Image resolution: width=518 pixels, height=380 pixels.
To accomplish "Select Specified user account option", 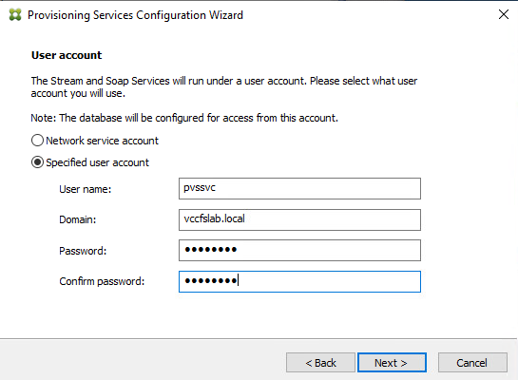I will [90, 162].
